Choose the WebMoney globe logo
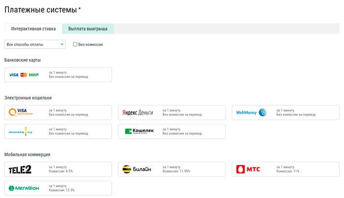This screenshot has width=344, height=198. pyautogui.click(x=262, y=112)
